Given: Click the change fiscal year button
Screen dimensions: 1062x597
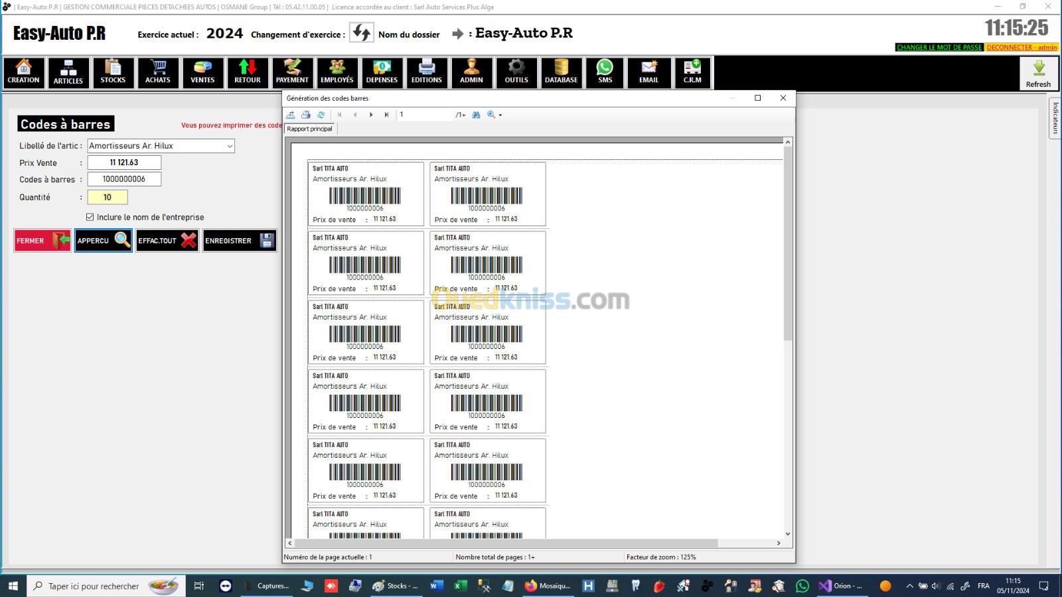Looking at the screenshot, I should [x=362, y=33].
